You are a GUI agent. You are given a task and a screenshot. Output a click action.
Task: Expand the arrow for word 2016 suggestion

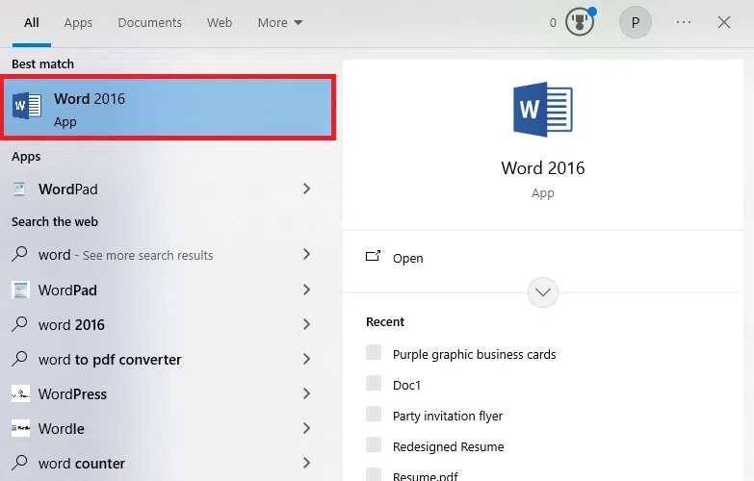pos(307,324)
